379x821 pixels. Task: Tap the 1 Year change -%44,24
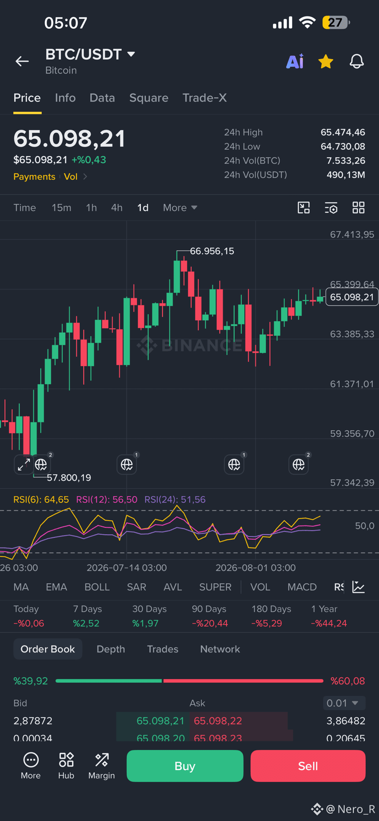tap(329, 623)
